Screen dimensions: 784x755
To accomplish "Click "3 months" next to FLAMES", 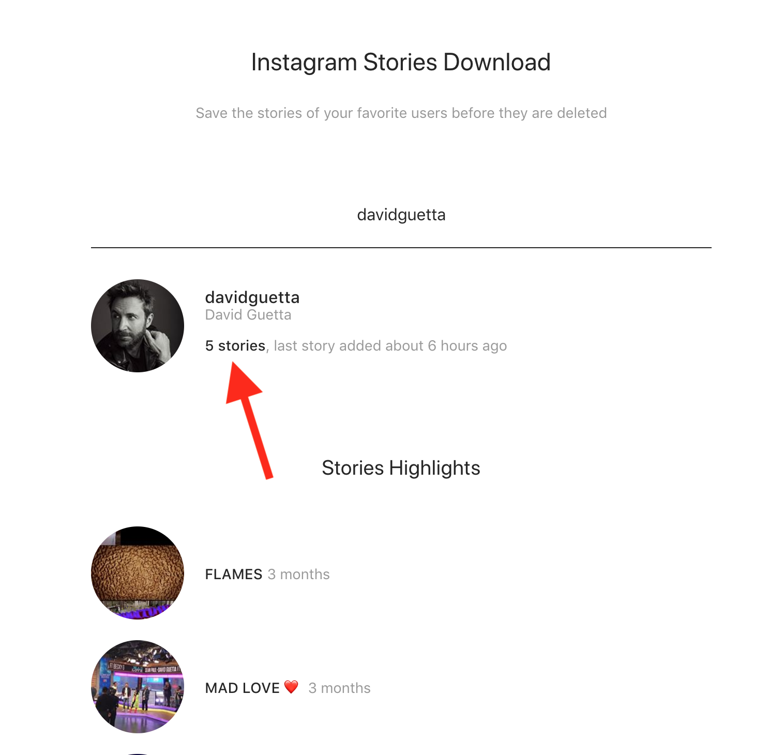I will [x=299, y=575].
